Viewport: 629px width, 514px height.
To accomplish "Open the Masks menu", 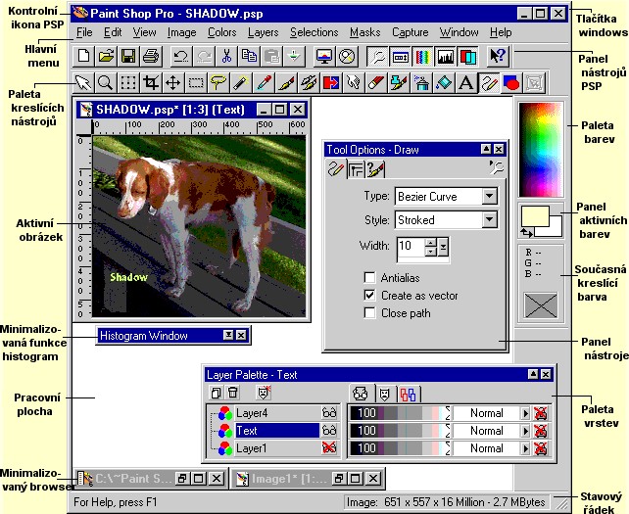I will pos(364,32).
